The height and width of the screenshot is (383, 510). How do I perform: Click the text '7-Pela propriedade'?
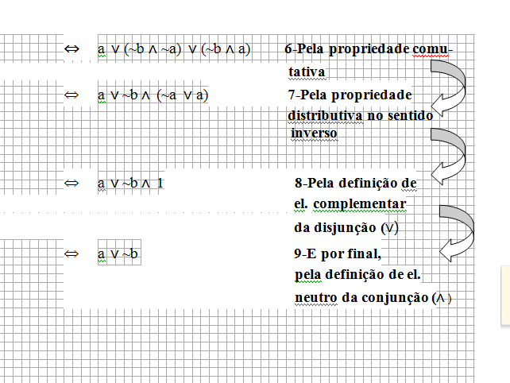(350, 95)
